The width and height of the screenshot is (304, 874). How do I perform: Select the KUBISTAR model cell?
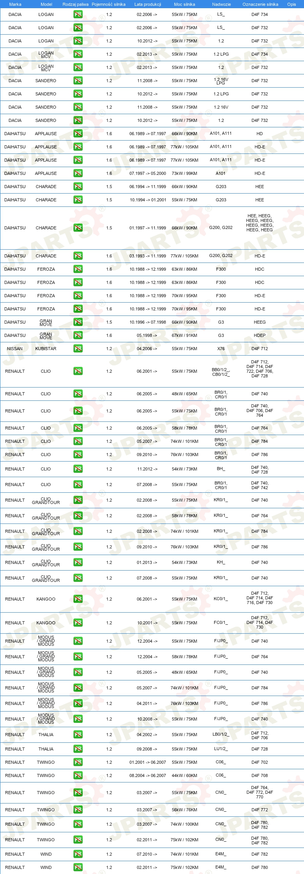pos(46,349)
